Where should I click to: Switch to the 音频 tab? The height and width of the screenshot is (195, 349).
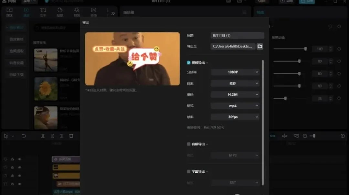tap(26, 12)
